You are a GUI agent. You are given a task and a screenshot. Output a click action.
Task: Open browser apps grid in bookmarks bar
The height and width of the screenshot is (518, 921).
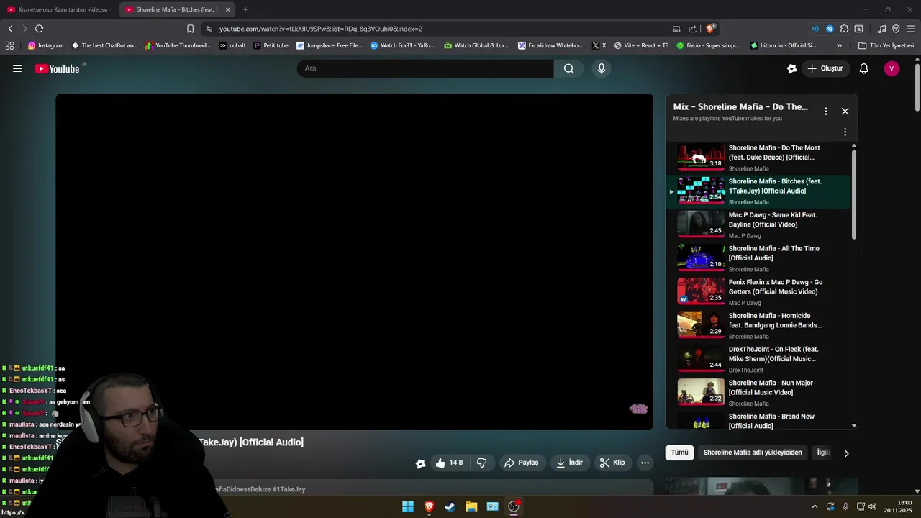click(x=9, y=45)
